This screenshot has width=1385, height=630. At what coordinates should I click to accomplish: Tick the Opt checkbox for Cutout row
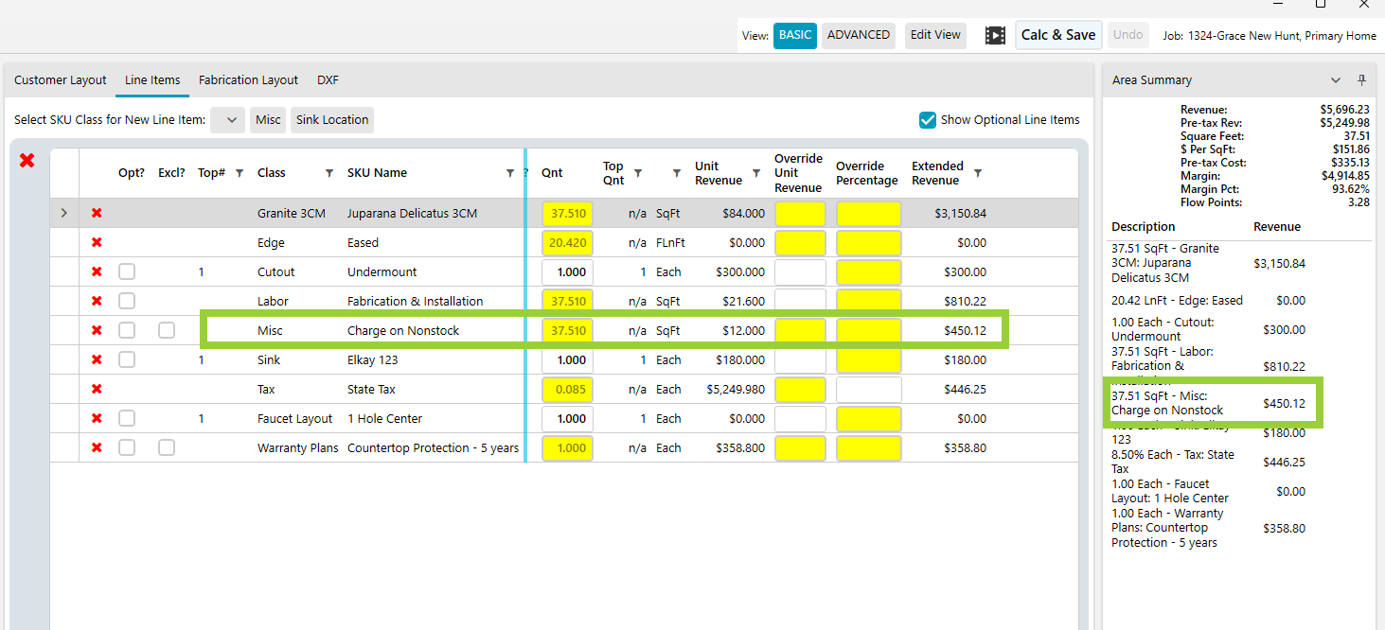click(127, 272)
